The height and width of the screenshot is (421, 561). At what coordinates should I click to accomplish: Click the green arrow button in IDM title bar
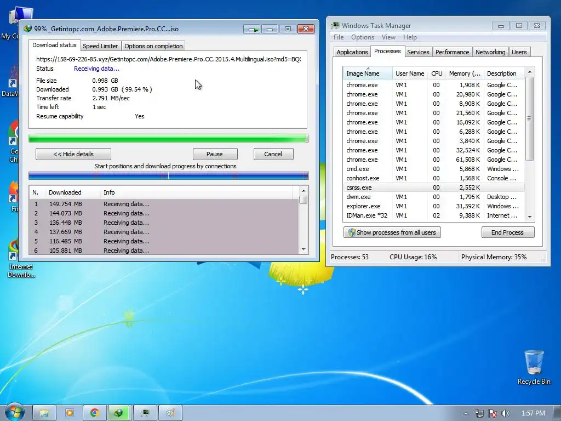tap(251, 29)
